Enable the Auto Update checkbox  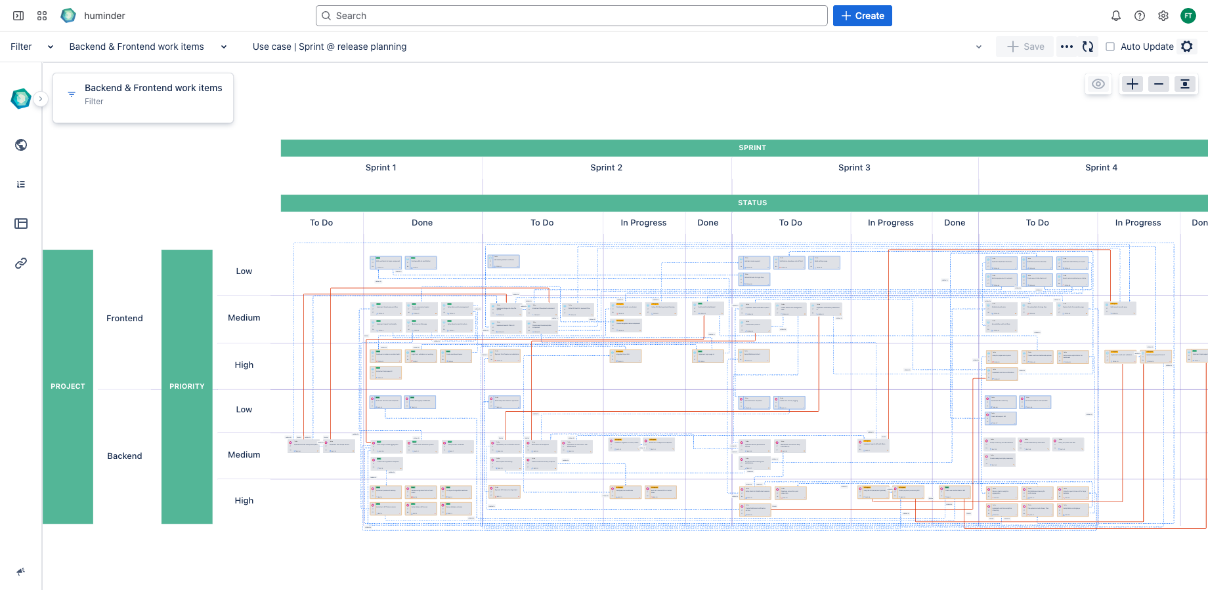[x=1110, y=47]
